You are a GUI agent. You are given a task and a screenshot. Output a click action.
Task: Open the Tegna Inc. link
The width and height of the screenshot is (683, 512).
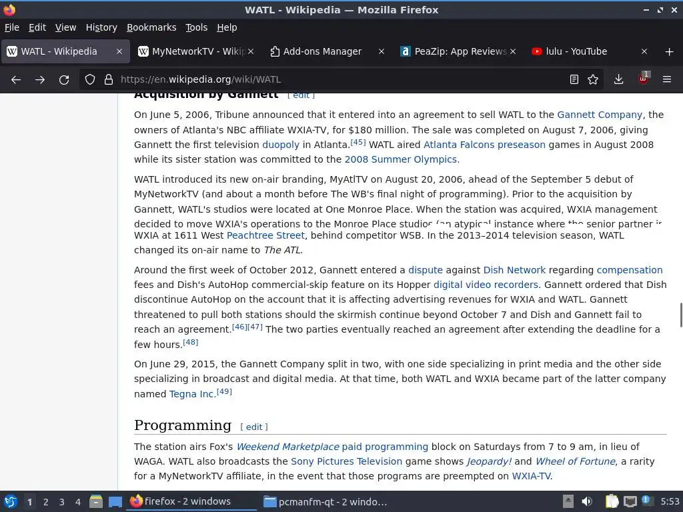point(193,394)
